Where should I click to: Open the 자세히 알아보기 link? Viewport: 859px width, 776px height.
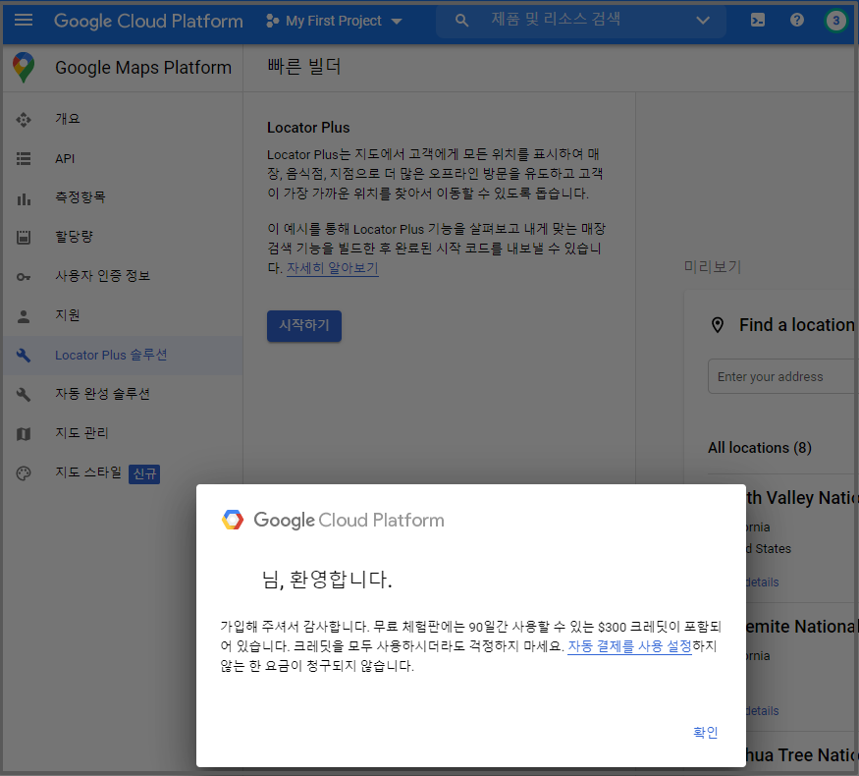coord(332,268)
